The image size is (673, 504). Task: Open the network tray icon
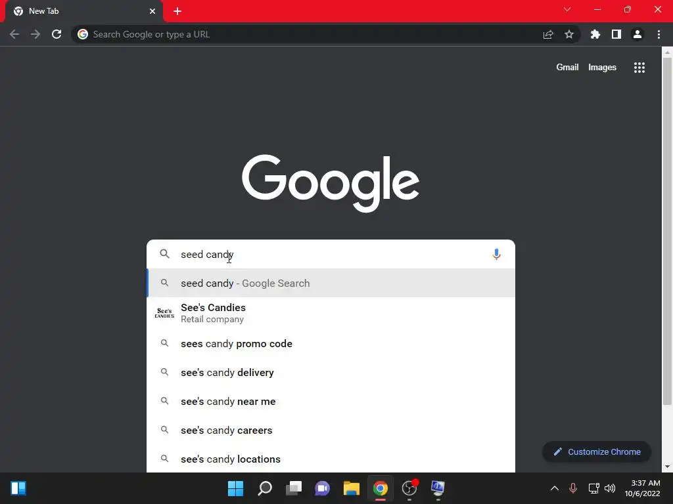pos(593,488)
